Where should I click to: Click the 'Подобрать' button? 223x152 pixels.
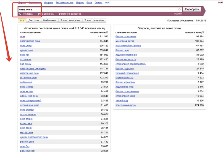(x=192, y=9)
